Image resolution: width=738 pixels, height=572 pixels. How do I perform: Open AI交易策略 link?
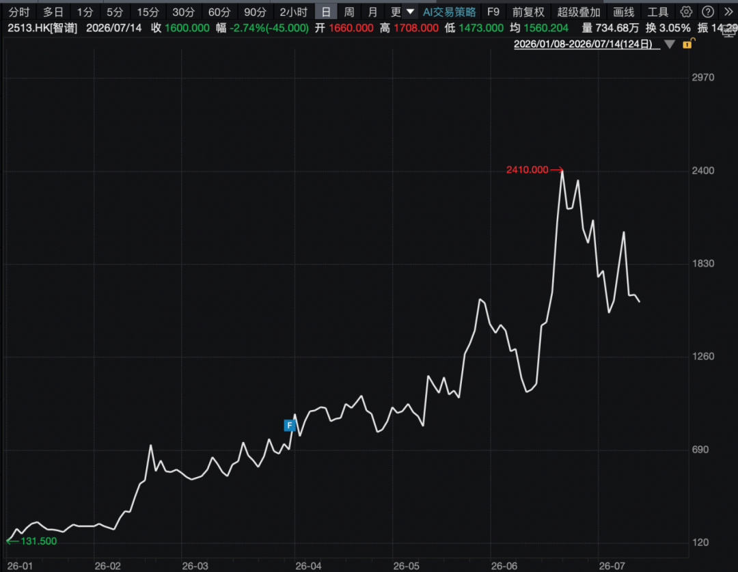point(450,12)
